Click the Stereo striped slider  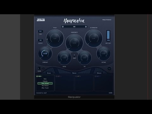(74, 71)
